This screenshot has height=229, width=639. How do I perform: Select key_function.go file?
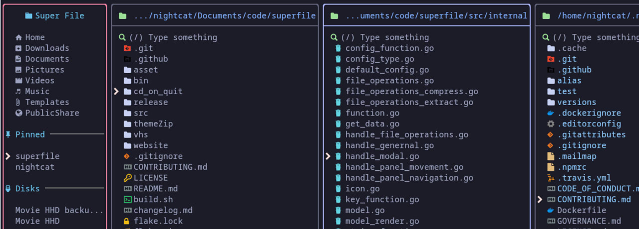click(382, 200)
